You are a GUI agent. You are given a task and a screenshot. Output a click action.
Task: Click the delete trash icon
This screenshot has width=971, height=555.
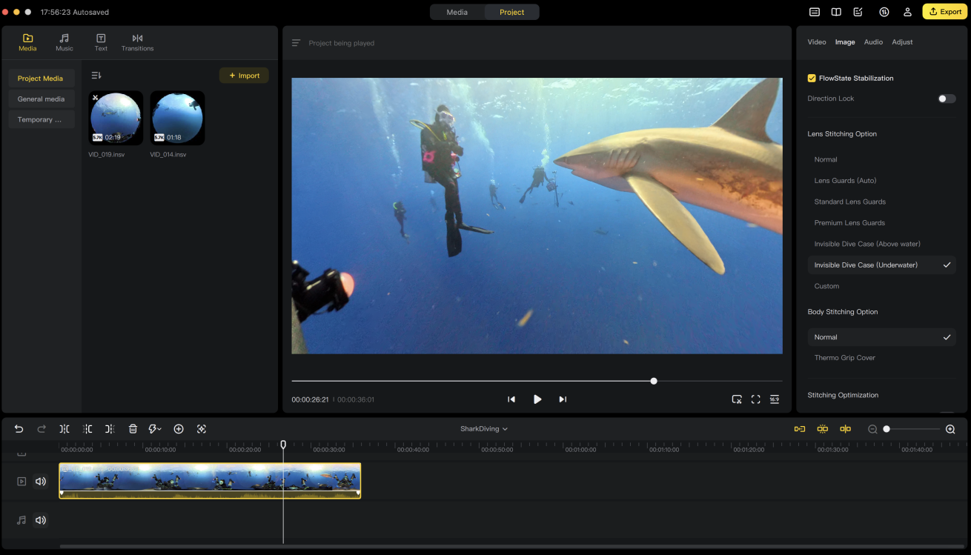point(133,429)
